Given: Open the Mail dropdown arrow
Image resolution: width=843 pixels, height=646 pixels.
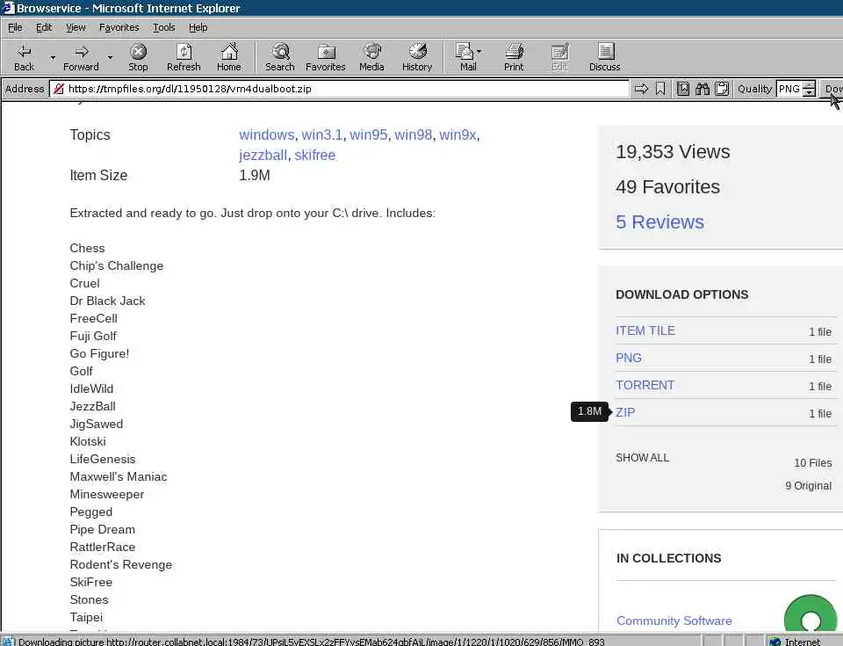Looking at the screenshot, I should pos(479,52).
